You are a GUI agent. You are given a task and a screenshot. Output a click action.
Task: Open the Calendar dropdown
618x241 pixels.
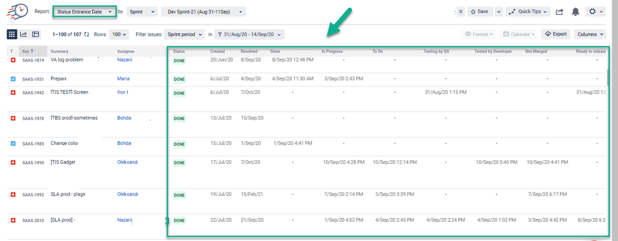518,35
